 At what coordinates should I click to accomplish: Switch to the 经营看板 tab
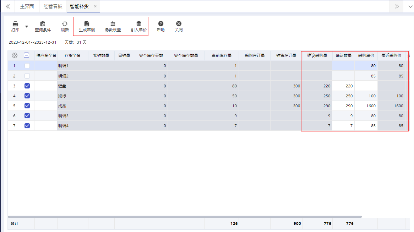[x=53, y=6]
